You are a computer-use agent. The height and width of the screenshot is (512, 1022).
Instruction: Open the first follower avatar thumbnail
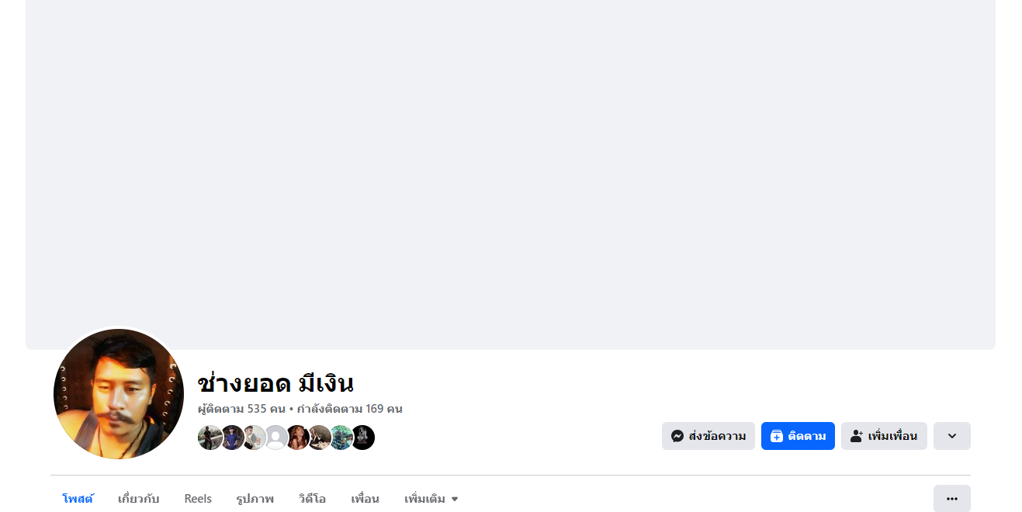click(210, 438)
